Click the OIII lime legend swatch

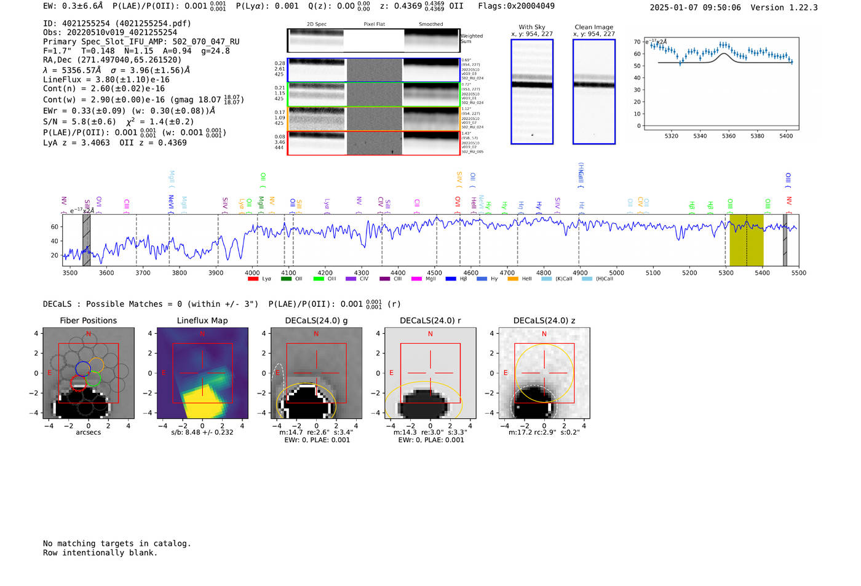319,279
